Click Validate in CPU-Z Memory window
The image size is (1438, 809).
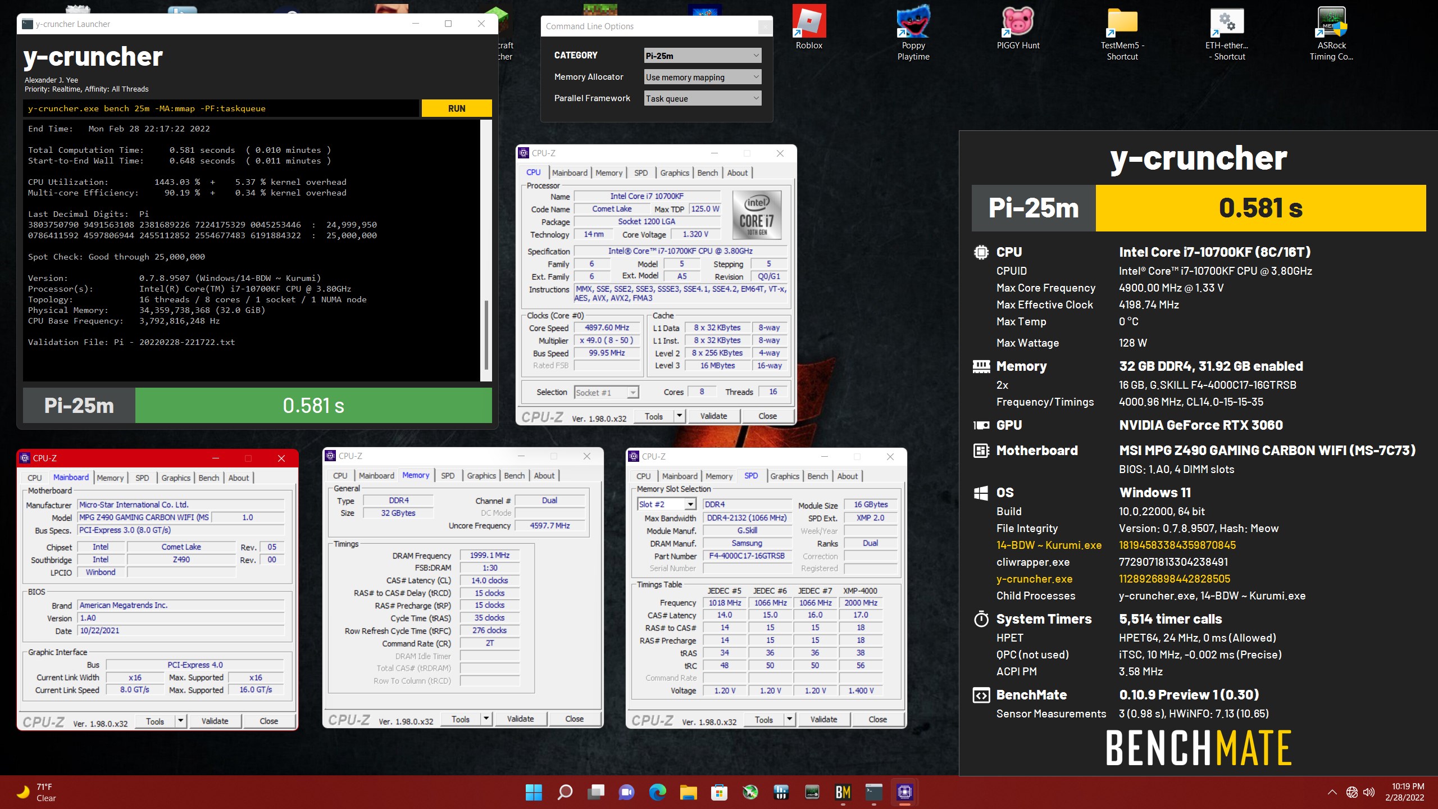coord(520,719)
